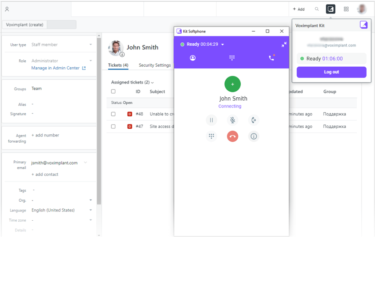Screen dimensions: 375x281
Task: Click John Smith's profile photo
Action: 116,48
